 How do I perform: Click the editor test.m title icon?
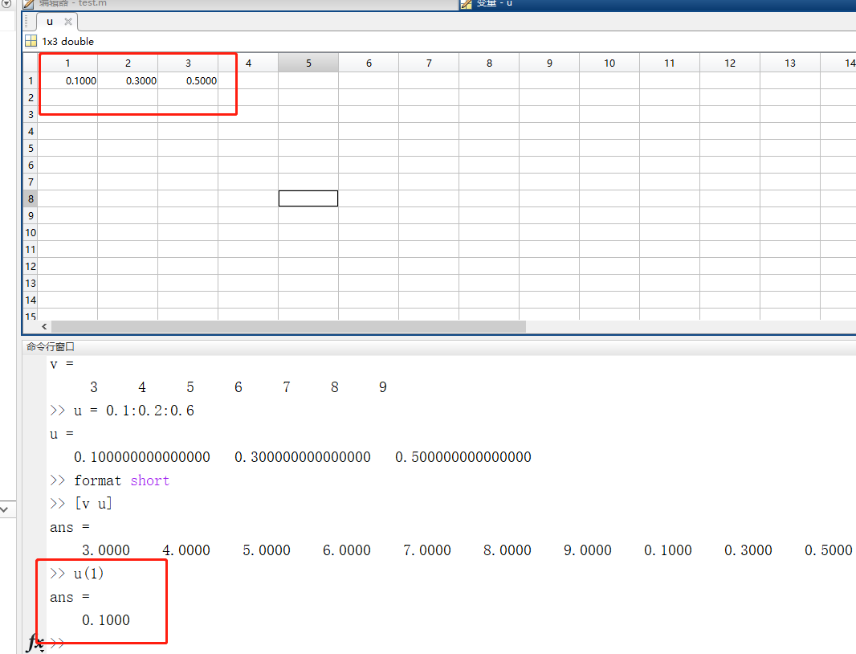28,4
